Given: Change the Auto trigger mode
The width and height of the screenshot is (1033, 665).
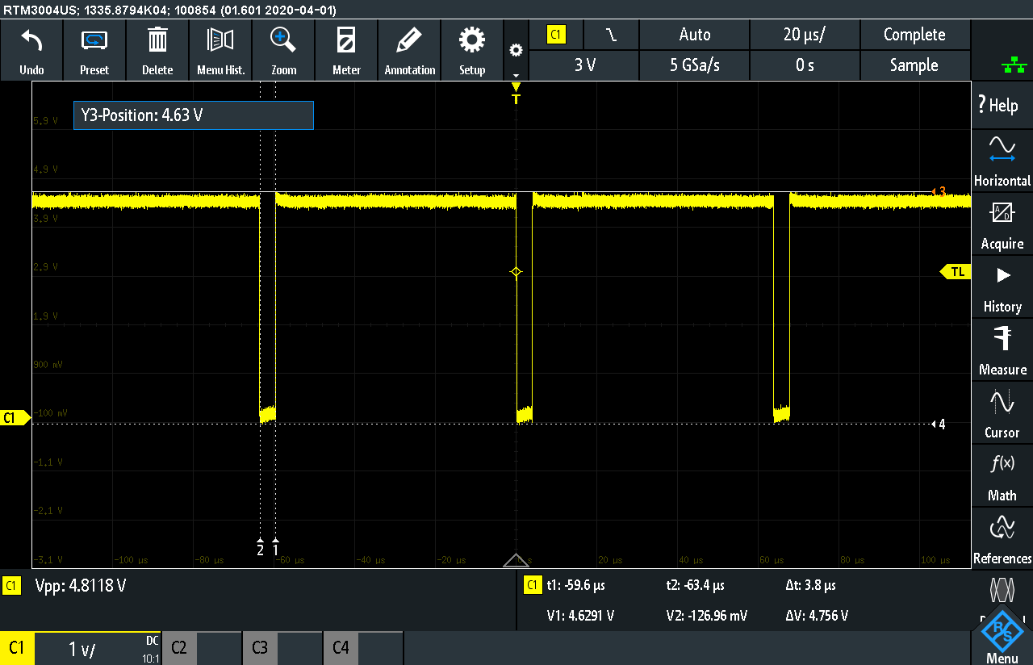Looking at the screenshot, I should (x=694, y=35).
